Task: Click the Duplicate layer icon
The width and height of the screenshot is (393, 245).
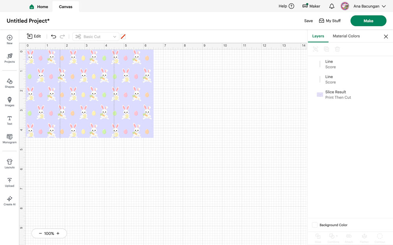Action: coord(326,49)
